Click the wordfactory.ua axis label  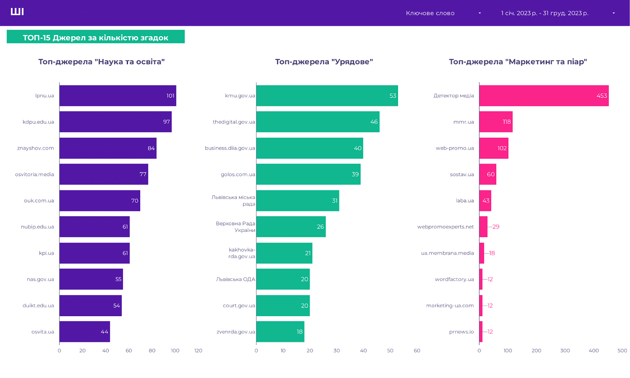(x=454, y=279)
